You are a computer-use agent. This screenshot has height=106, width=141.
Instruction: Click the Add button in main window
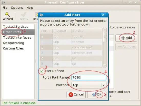click(126, 38)
